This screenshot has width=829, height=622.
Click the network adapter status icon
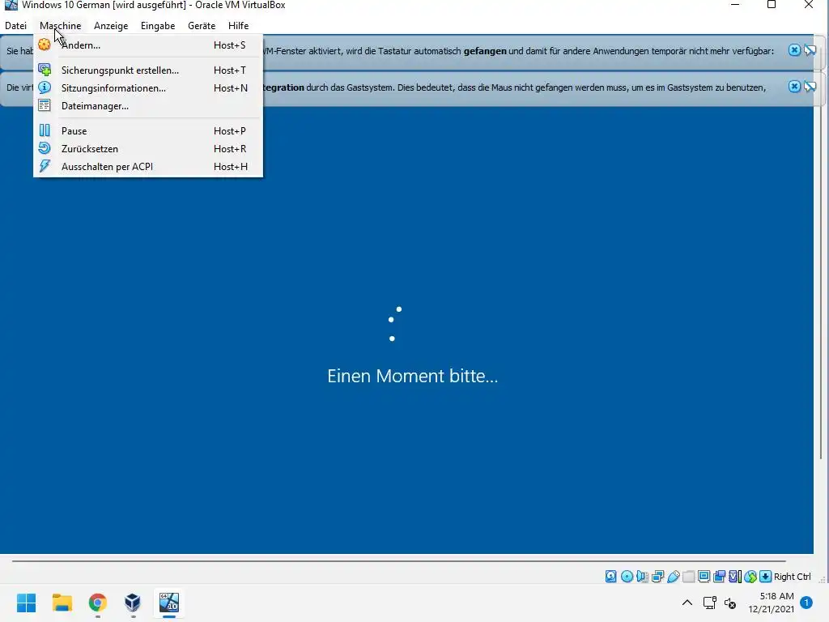coord(657,577)
